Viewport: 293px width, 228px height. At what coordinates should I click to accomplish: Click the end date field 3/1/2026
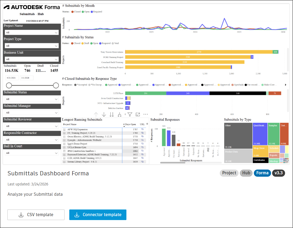pos(26,78)
